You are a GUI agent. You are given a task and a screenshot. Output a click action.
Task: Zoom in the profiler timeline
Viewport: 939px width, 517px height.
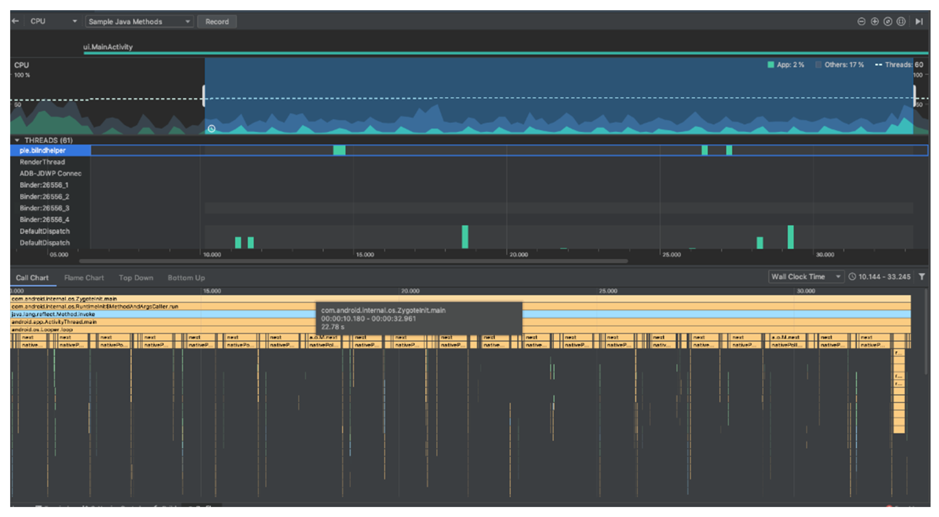874,21
